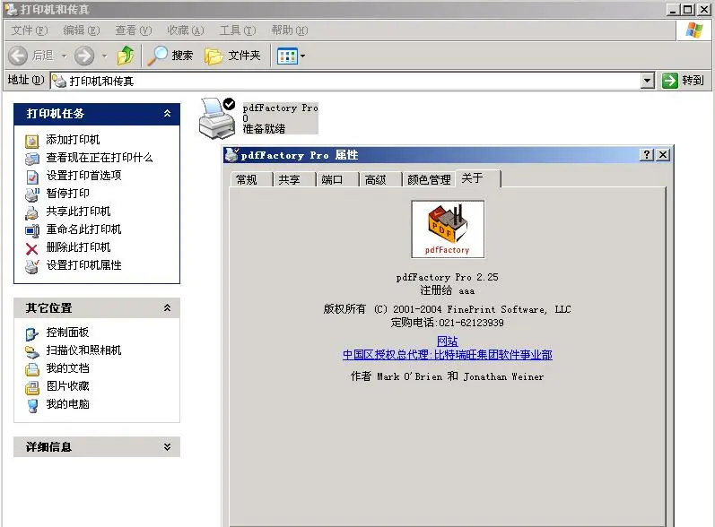Click the 注册给 aaa text
This screenshot has height=527, width=715.
pyautogui.click(x=448, y=290)
